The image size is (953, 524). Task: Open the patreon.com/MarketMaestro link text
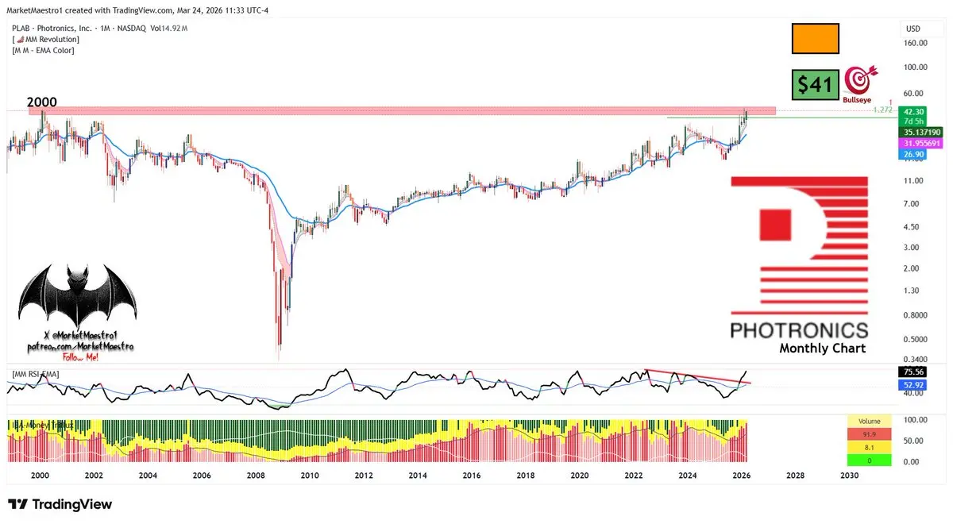point(79,347)
